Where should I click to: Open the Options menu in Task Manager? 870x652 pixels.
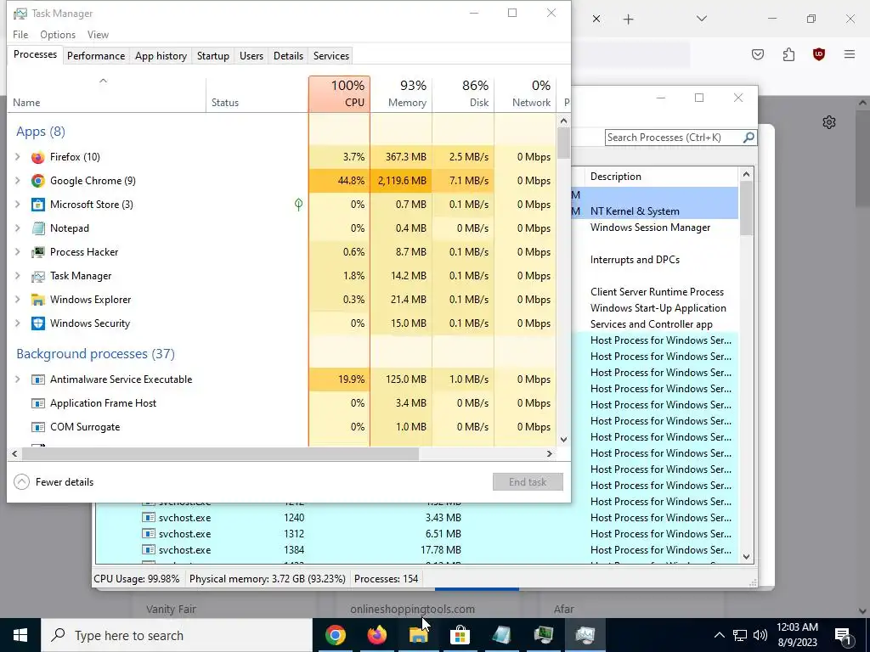58,34
